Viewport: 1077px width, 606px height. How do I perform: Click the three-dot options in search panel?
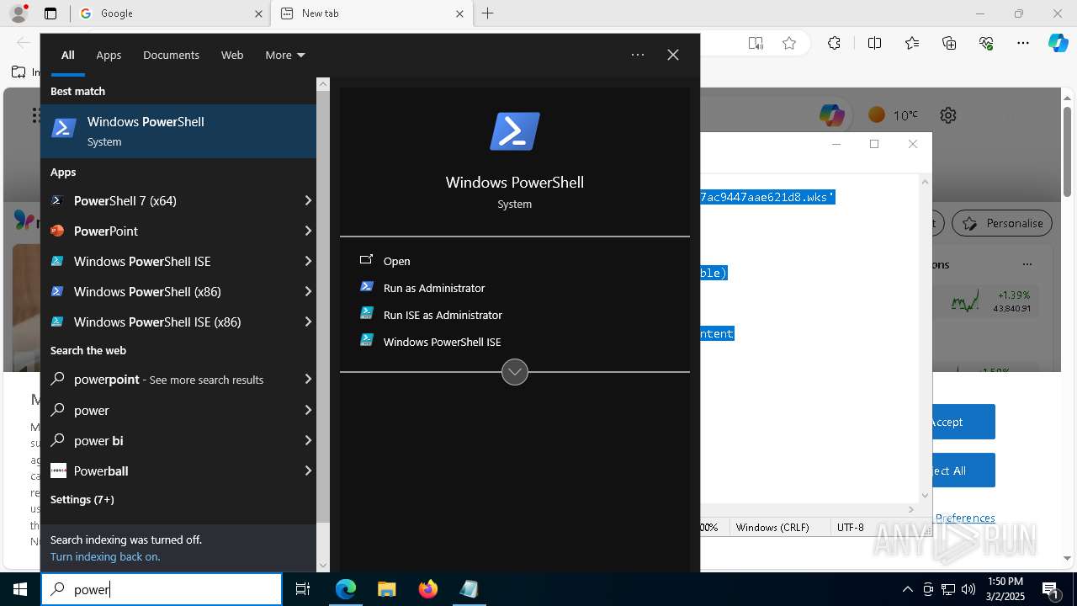[638, 55]
